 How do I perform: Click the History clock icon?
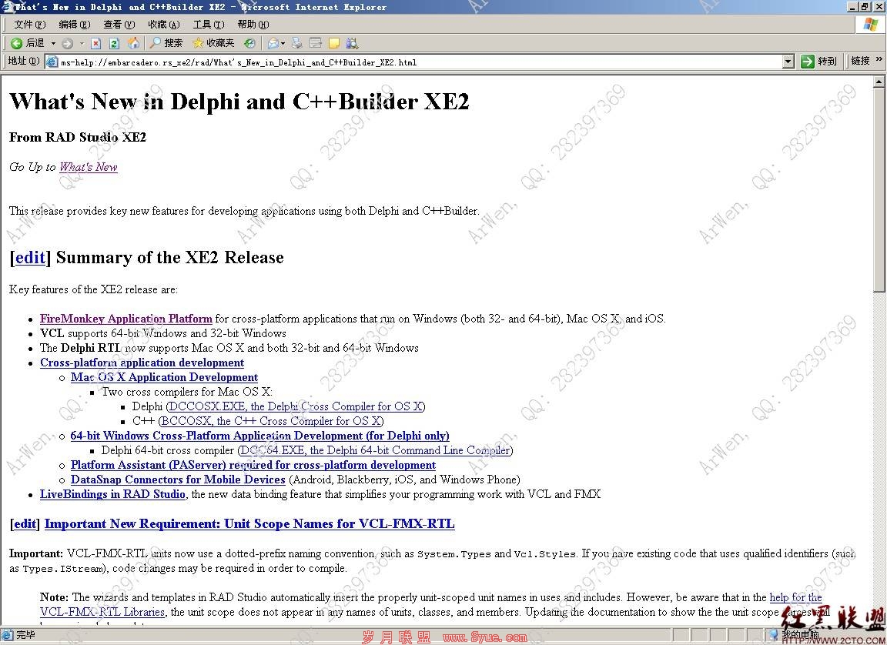[x=249, y=43]
